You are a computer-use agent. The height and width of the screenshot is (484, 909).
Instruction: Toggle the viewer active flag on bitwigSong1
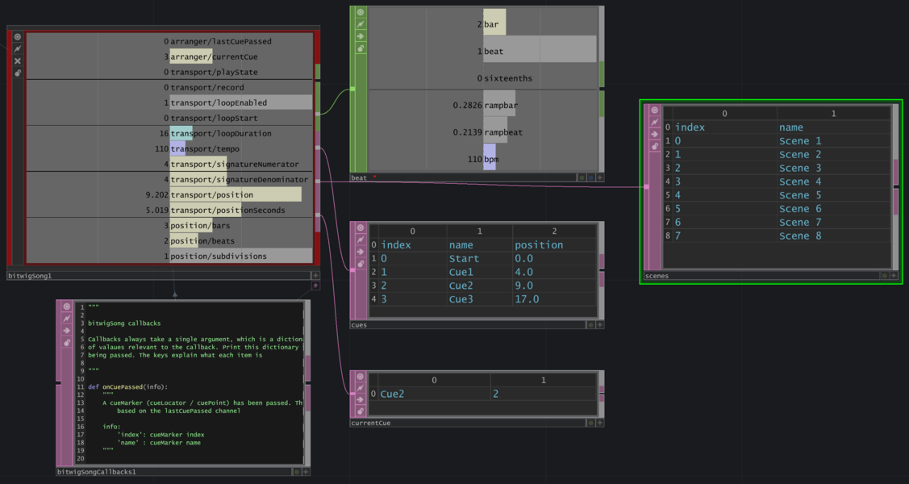click(18, 37)
